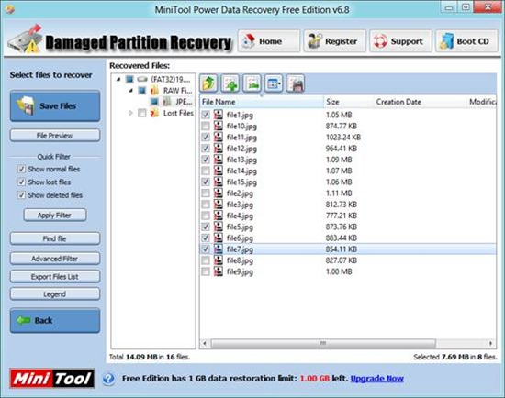Click the Find file button
Image resolution: width=505 pixels, height=398 pixels.
pyautogui.click(x=55, y=238)
